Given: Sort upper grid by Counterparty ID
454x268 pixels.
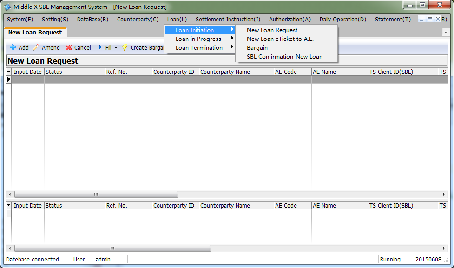Looking at the screenshot, I should [176, 72].
